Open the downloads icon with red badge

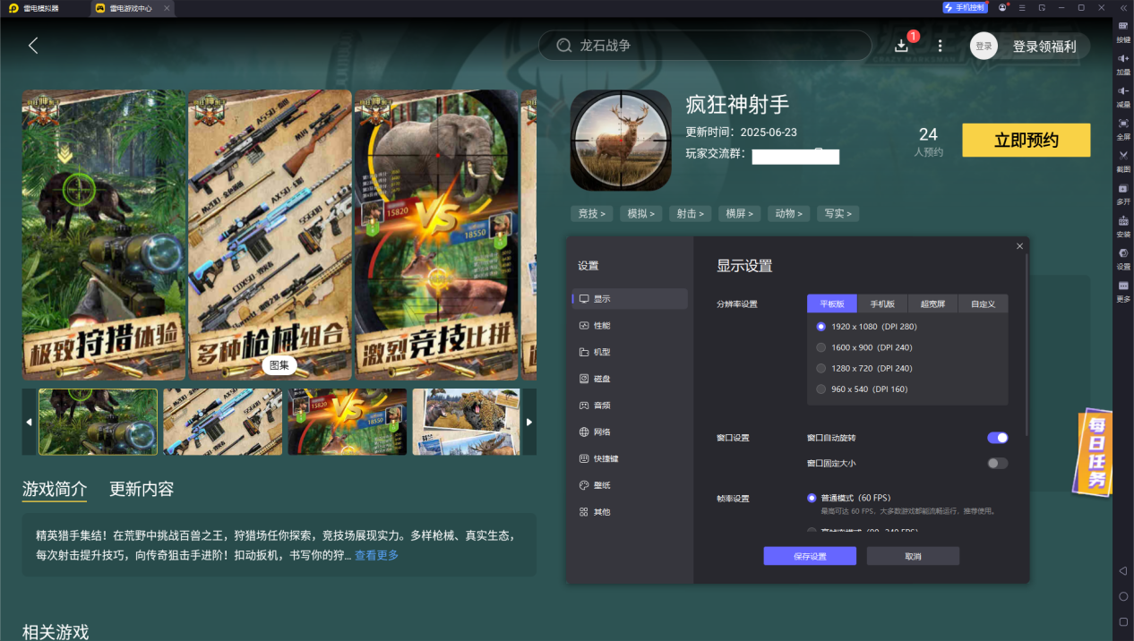(902, 45)
